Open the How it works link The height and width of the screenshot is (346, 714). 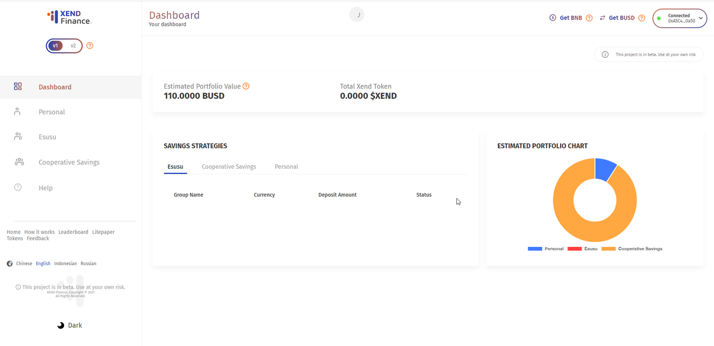[x=40, y=232]
